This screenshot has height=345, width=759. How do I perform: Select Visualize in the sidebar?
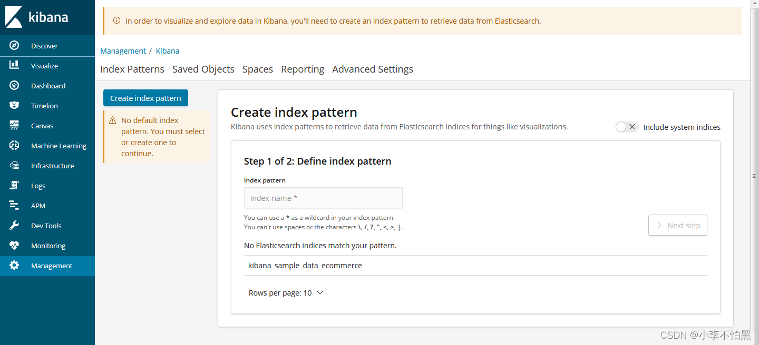47,66
